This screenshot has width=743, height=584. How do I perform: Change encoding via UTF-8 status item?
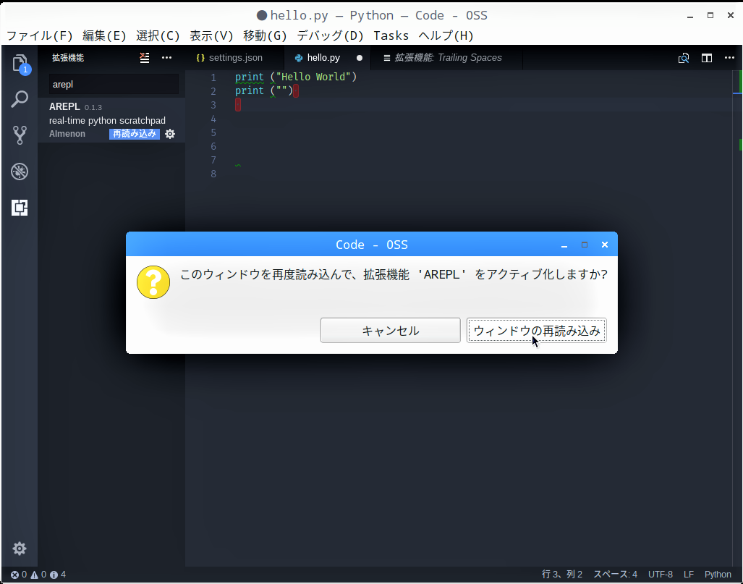point(661,575)
